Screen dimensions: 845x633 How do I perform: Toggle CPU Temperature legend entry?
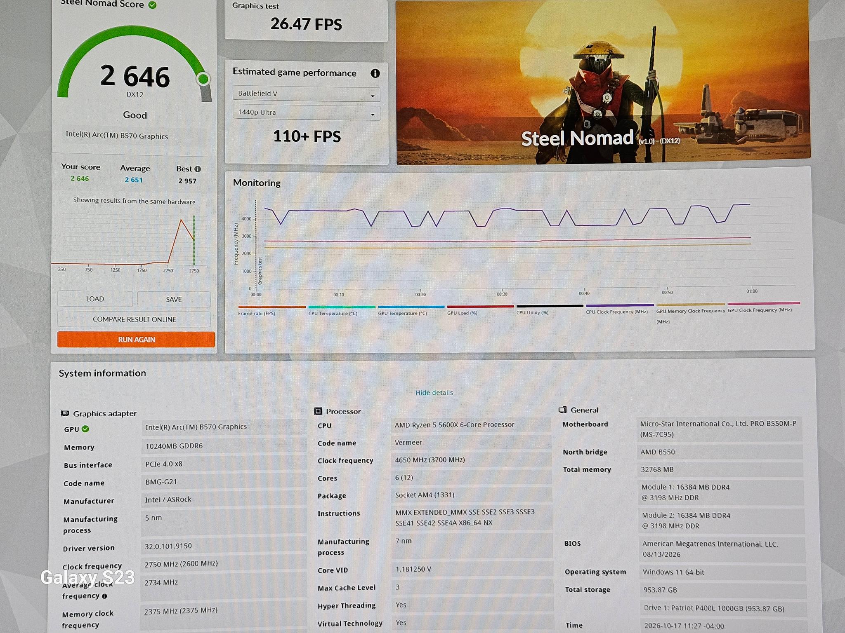(342, 310)
